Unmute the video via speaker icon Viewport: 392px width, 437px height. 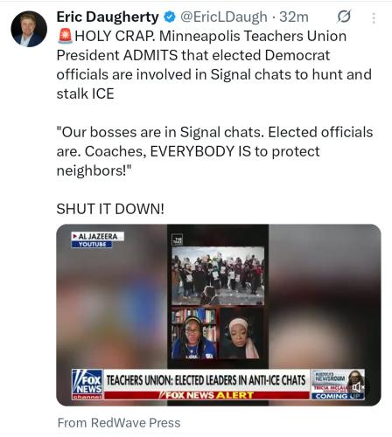pos(358,387)
